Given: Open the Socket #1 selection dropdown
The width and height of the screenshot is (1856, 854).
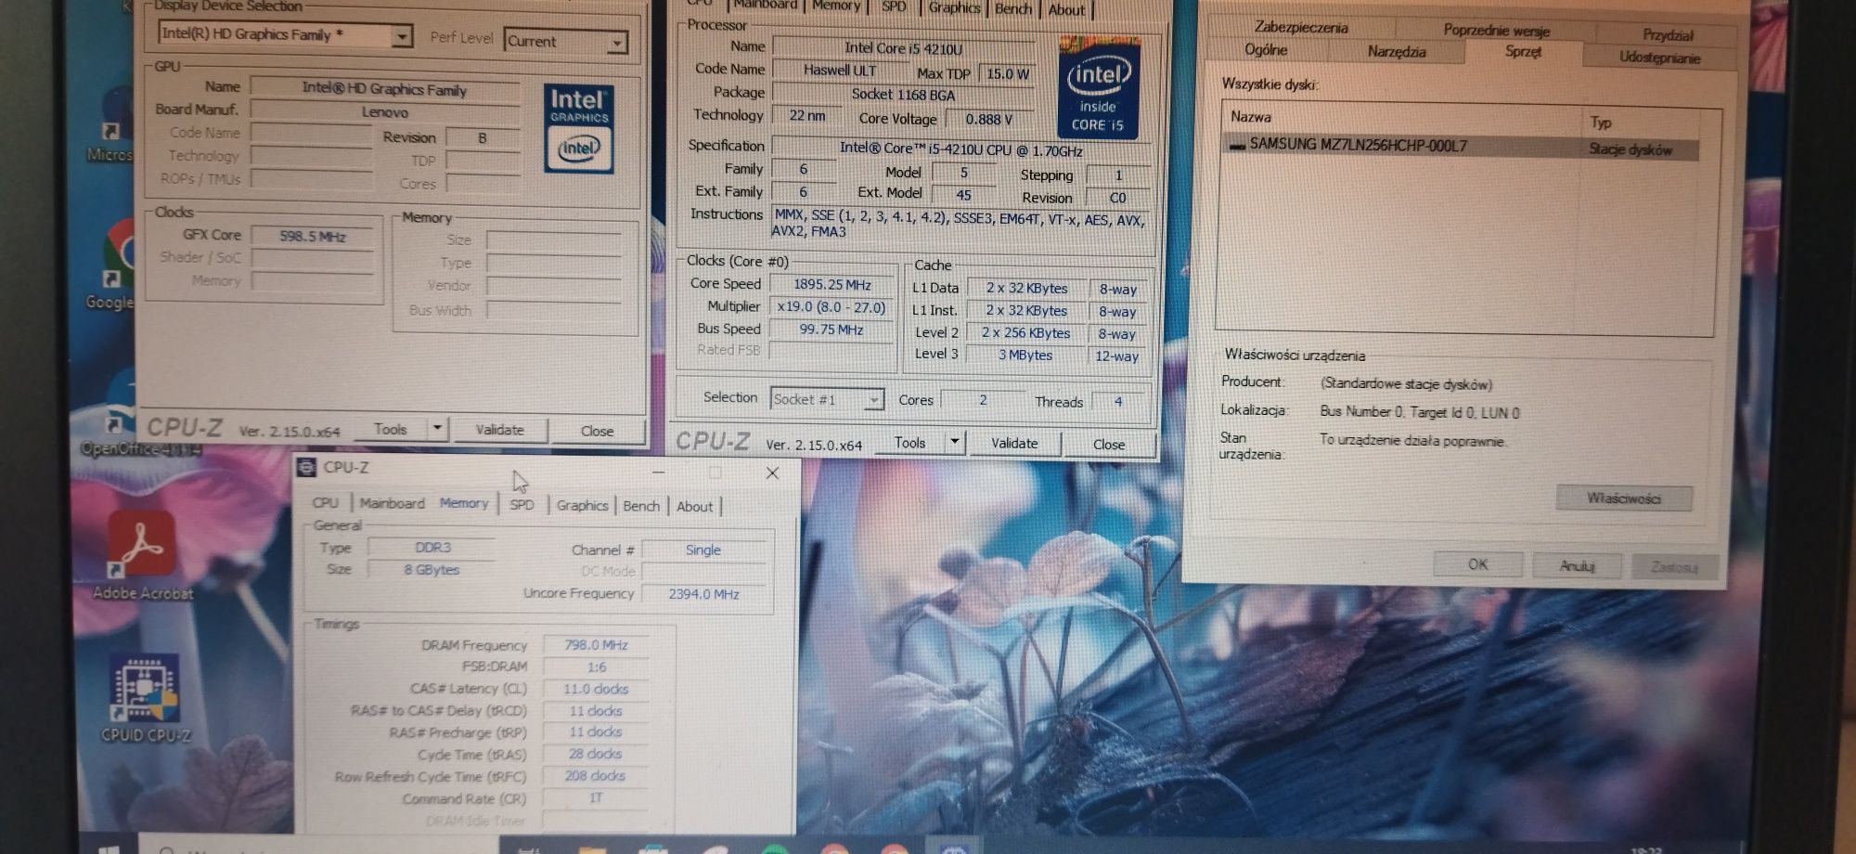Looking at the screenshot, I should (872, 399).
